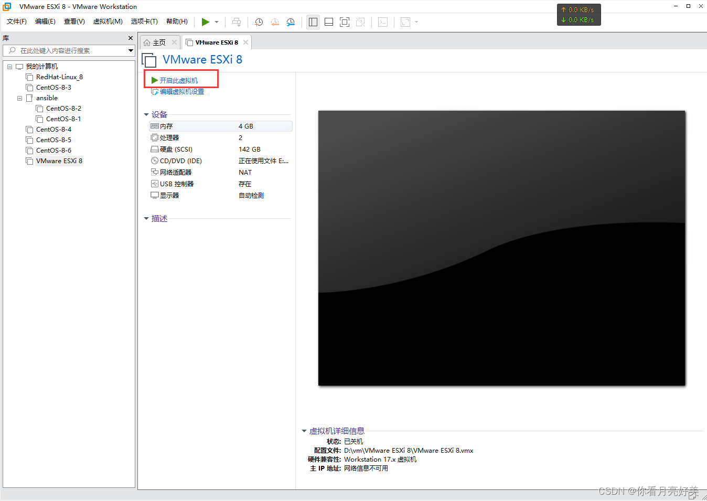707x501 pixels.
Task: Select VMware ESXi 8 in library tree
Action: coord(59,161)
